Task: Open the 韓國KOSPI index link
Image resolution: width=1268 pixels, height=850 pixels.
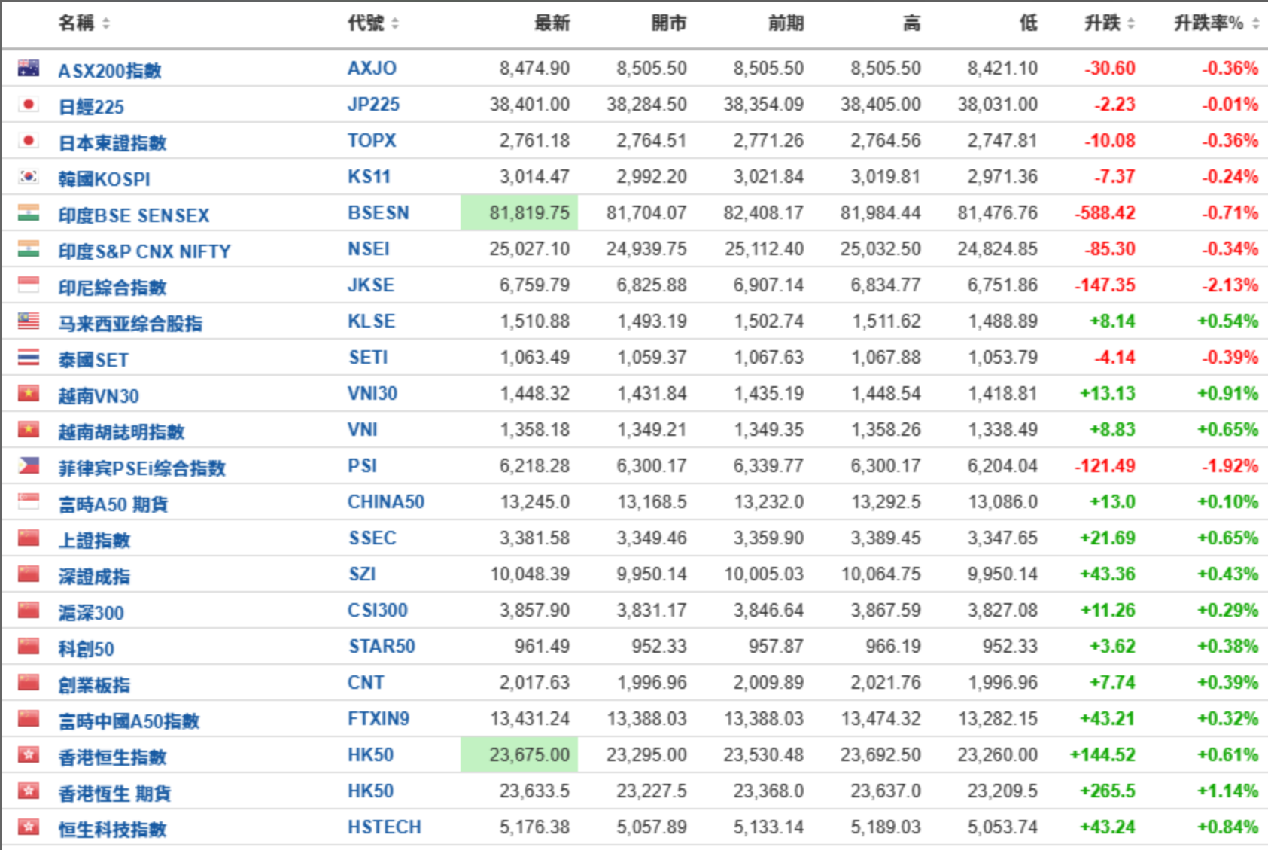Action: [x=105, y=179]
